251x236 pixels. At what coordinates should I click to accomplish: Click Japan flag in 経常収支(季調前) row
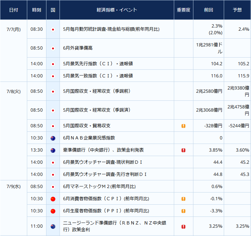point(53,91)
